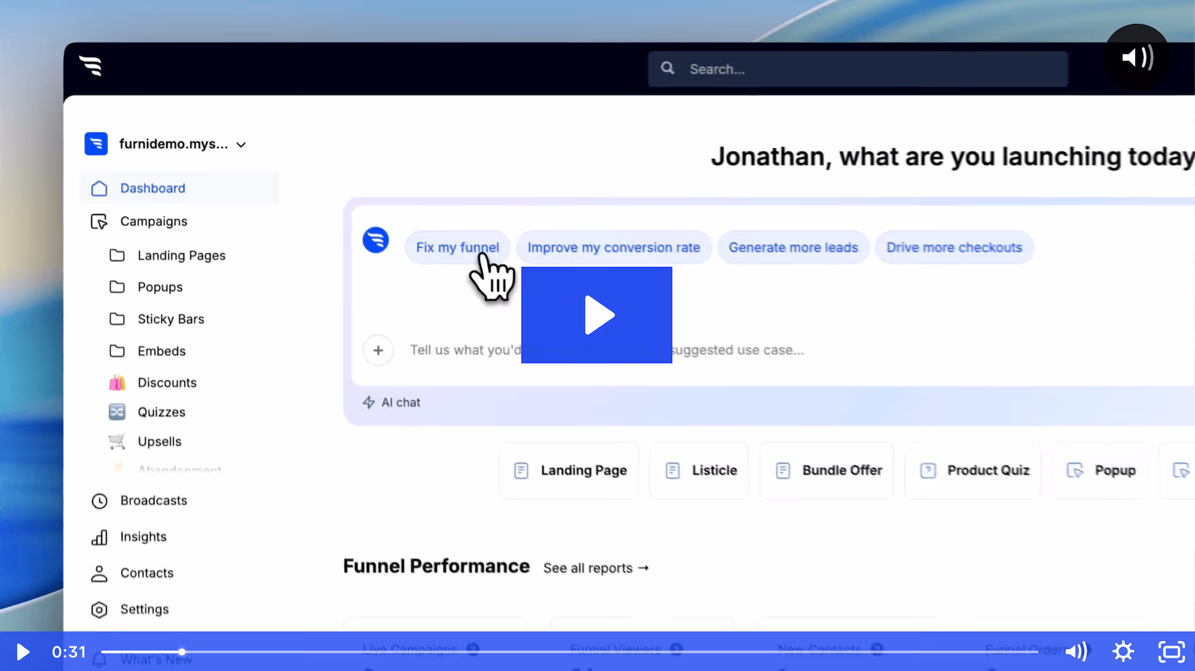Select the Contacts icon
Screen dimensions: 1195x671
(x=99, y=573)
